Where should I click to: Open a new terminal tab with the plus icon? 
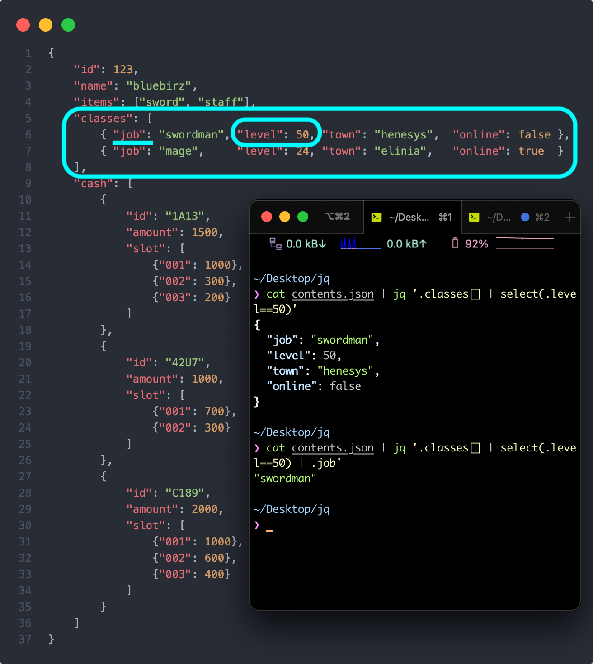pos(569,218)
